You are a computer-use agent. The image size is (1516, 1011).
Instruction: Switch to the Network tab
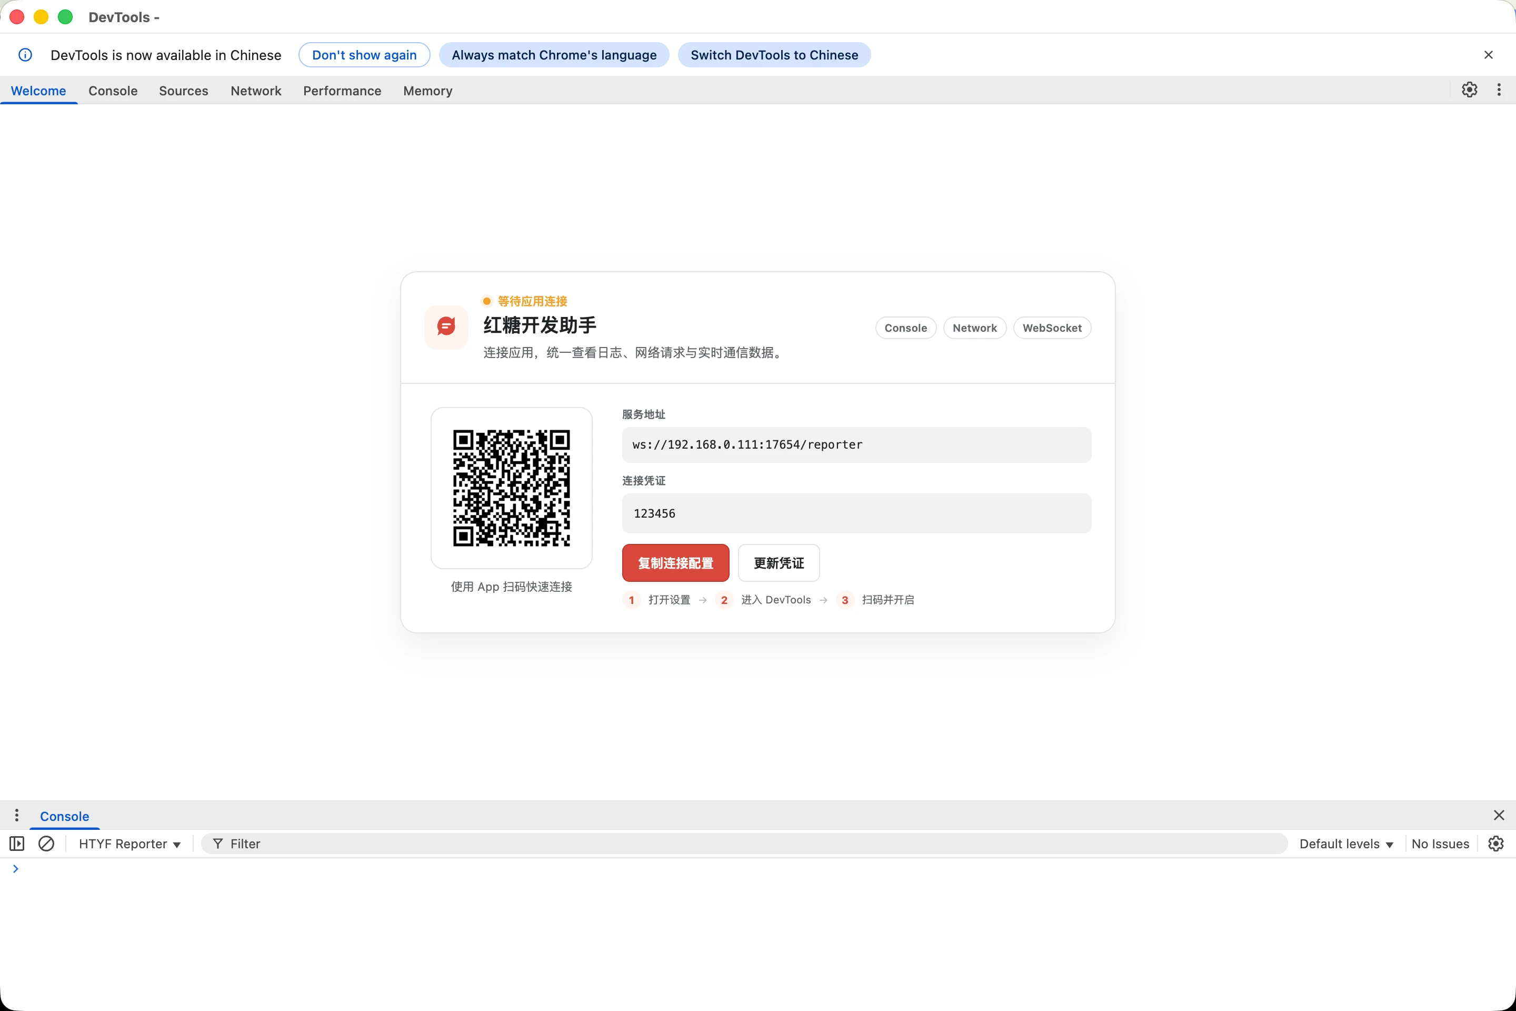click(256, 91)
